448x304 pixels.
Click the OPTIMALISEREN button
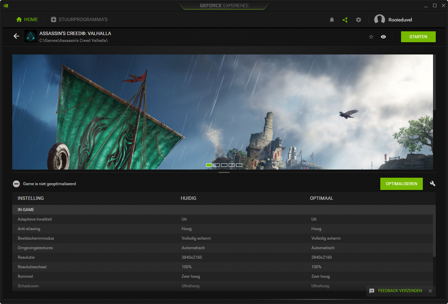coord(401,184)
